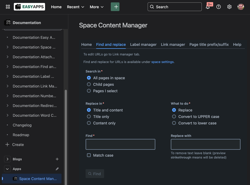Viewport: 250px width, 185px height.
Task: Click the space settings link
Action: (x=162, y=62)
